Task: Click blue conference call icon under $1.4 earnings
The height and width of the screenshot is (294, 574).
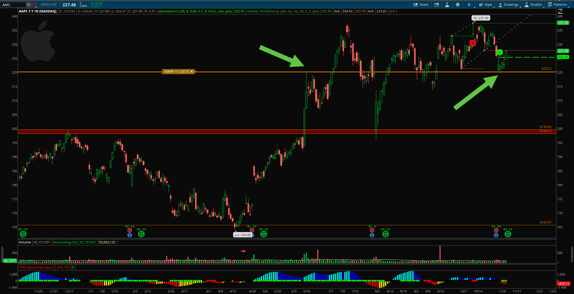Action: tap(372, 235)
